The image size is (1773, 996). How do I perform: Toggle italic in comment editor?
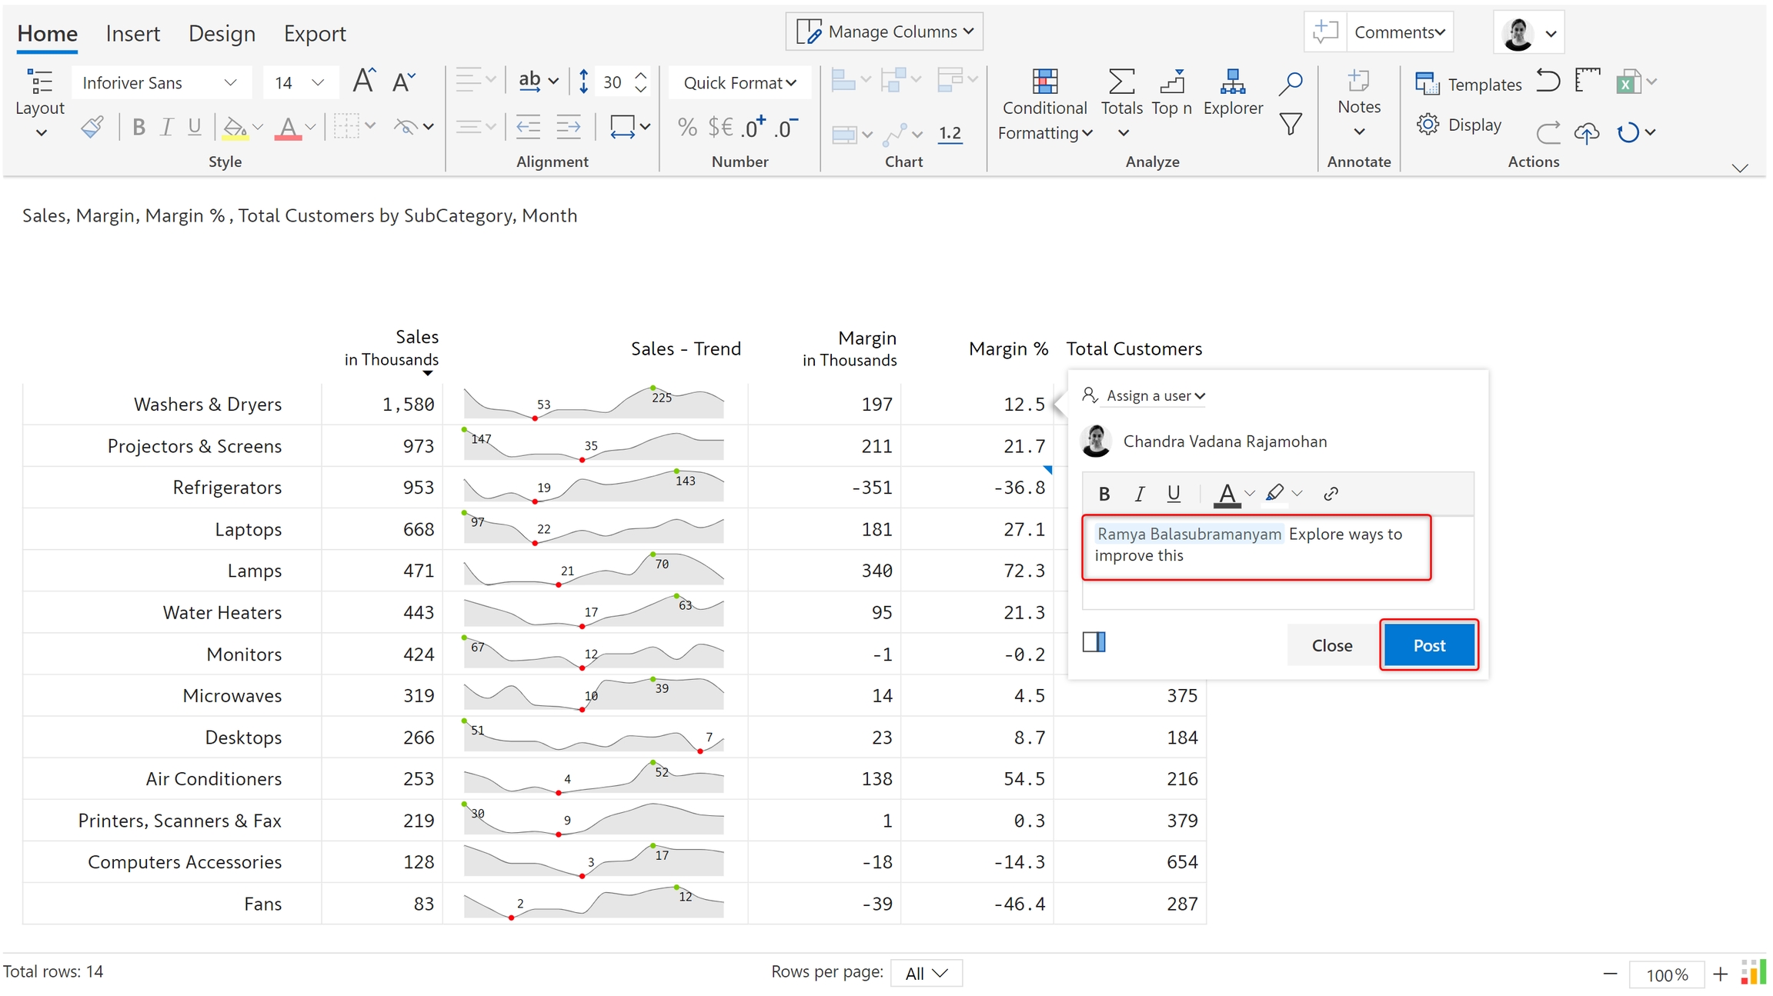point(1140,494)
